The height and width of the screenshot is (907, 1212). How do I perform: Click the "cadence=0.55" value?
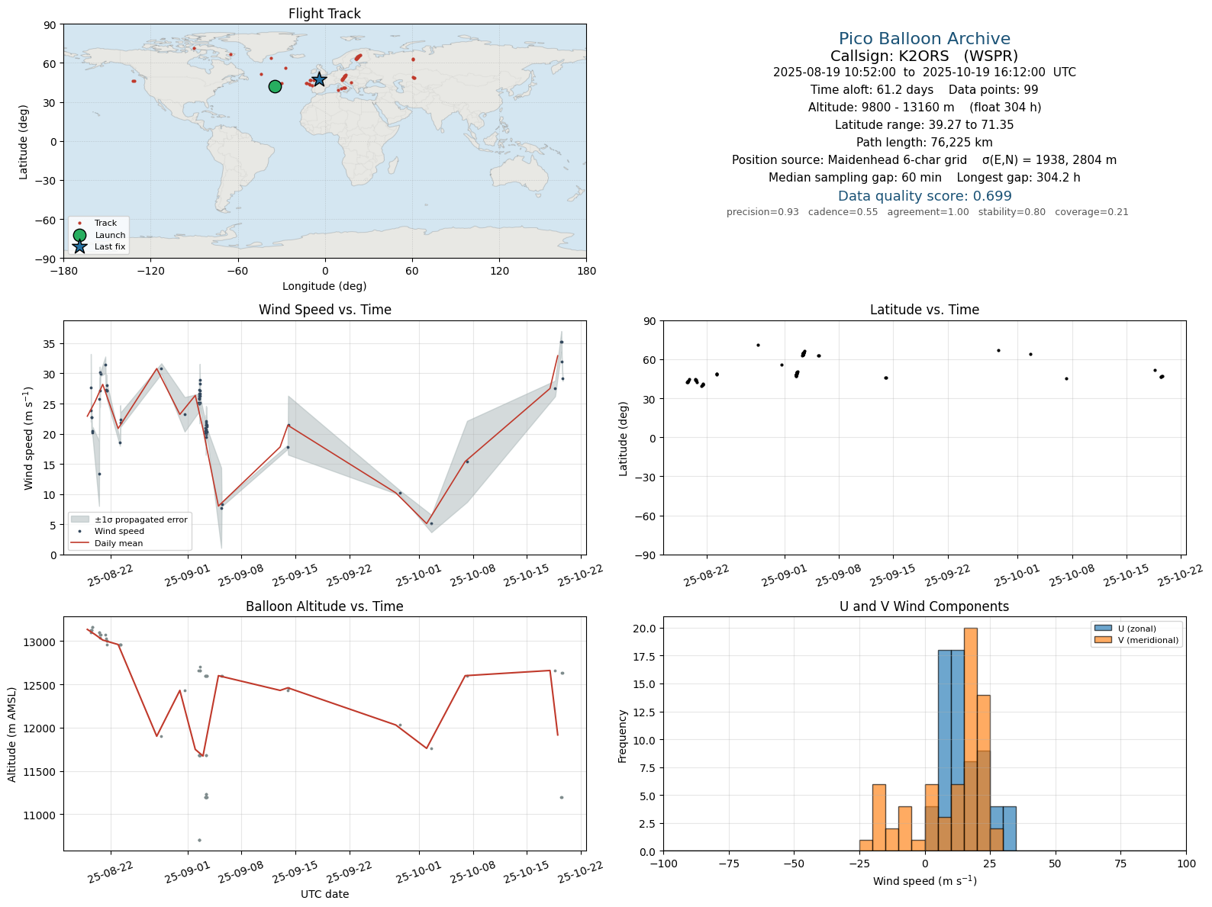(843, 212)
